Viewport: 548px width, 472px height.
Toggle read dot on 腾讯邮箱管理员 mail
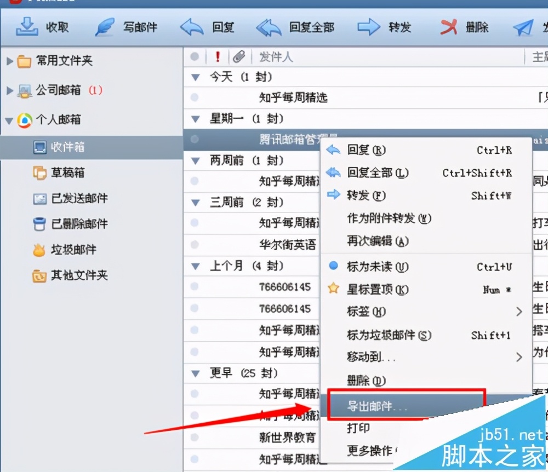click(195, 139)
